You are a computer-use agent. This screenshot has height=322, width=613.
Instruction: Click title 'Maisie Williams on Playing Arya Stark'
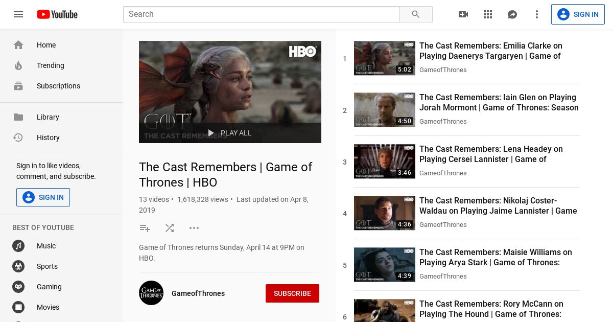(x=496, y=258)
